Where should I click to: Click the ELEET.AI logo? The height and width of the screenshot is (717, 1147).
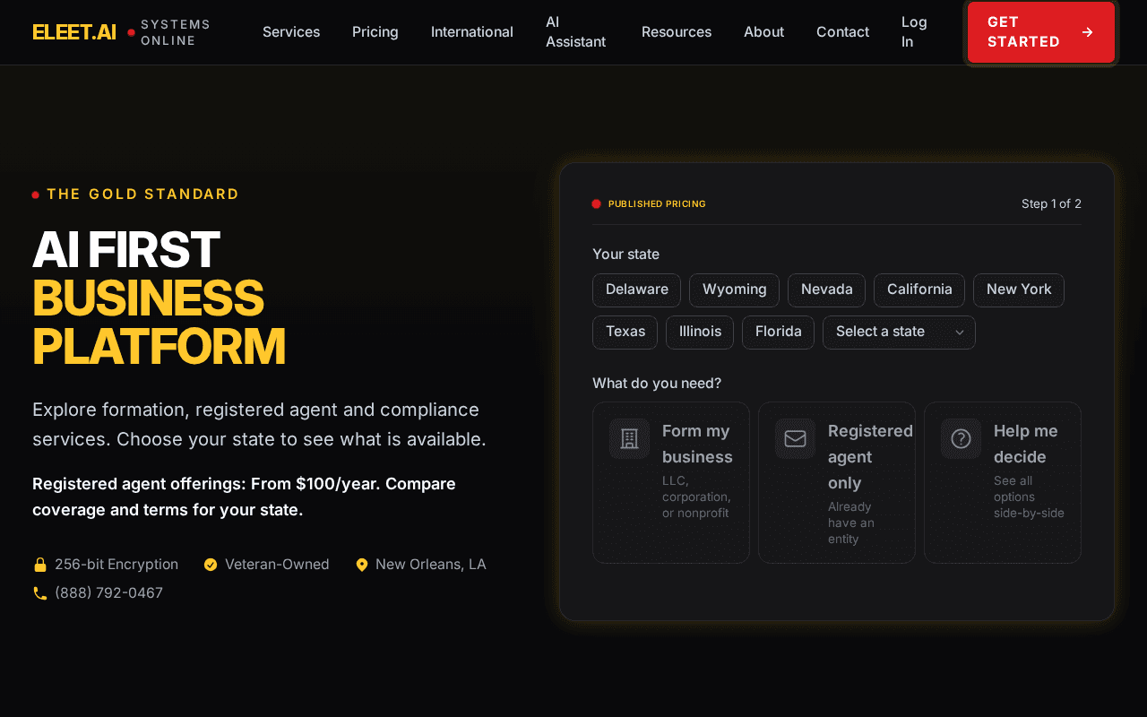(x=74, y=32)
